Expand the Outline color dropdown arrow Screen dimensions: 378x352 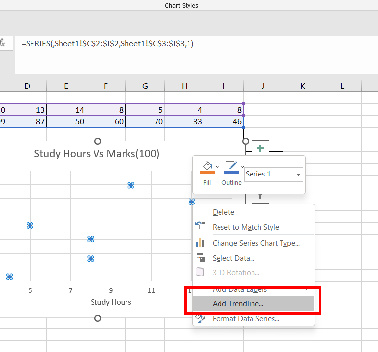coord(242,167)
